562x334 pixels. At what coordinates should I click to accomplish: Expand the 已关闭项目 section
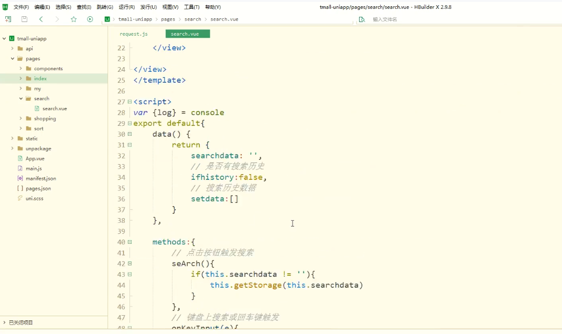[x=4, y=322]
